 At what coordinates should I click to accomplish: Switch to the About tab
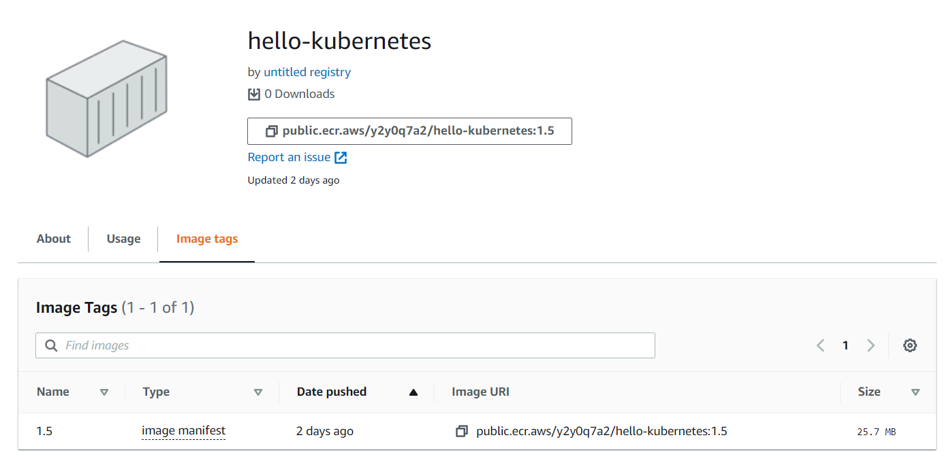(x=54, y=239)
